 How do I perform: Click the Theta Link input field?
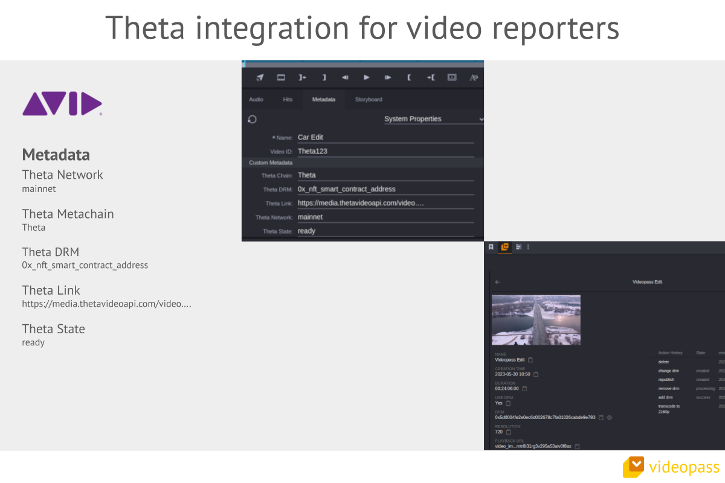tap(385, 203)
